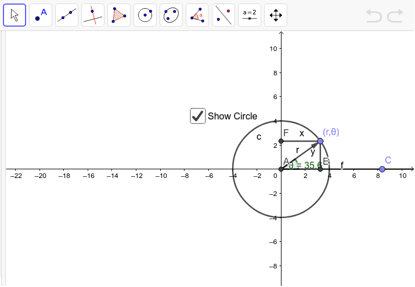Click the Undo arrow
The height and width of the screenshot is (287, 415).
pos(374,16)
